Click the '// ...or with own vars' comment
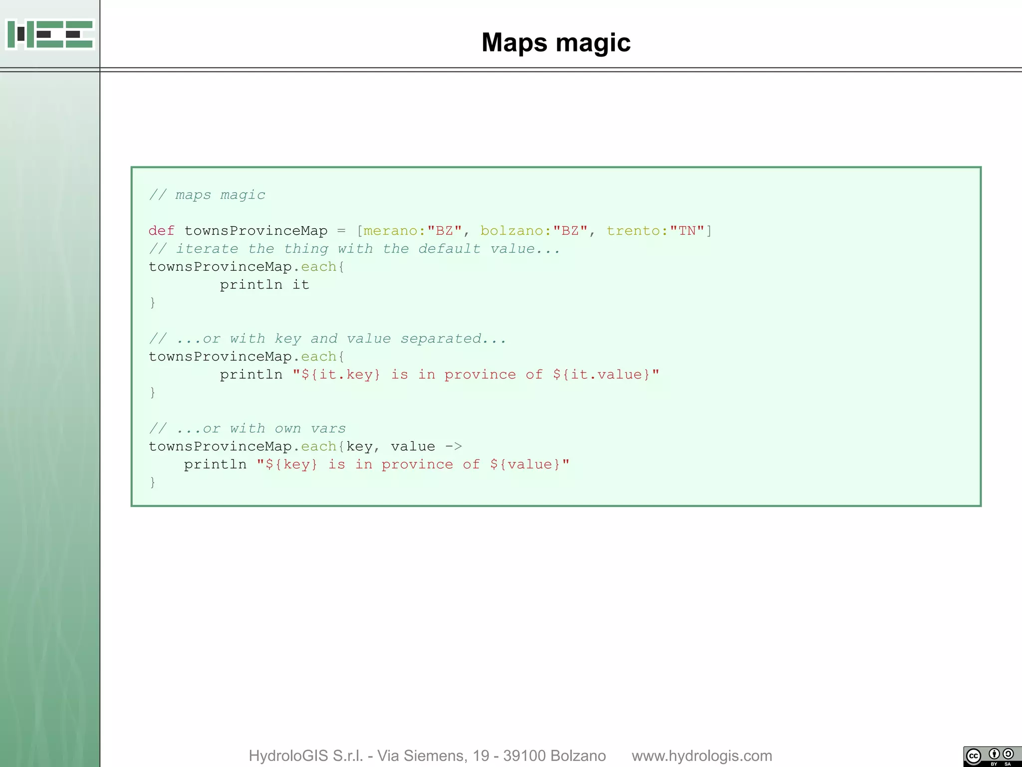The width and height of the screenshot is (1022, 767). click(247, 428)
